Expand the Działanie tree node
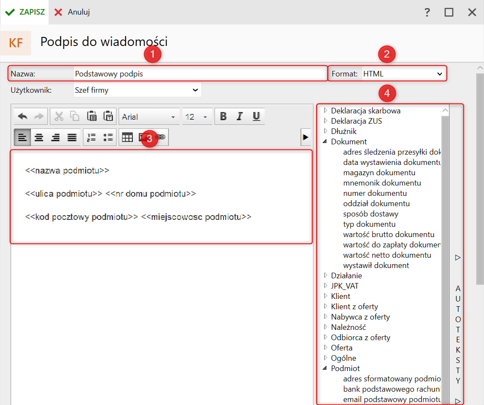The height and width of the screenshot is (405, 484). click(325, 275)
